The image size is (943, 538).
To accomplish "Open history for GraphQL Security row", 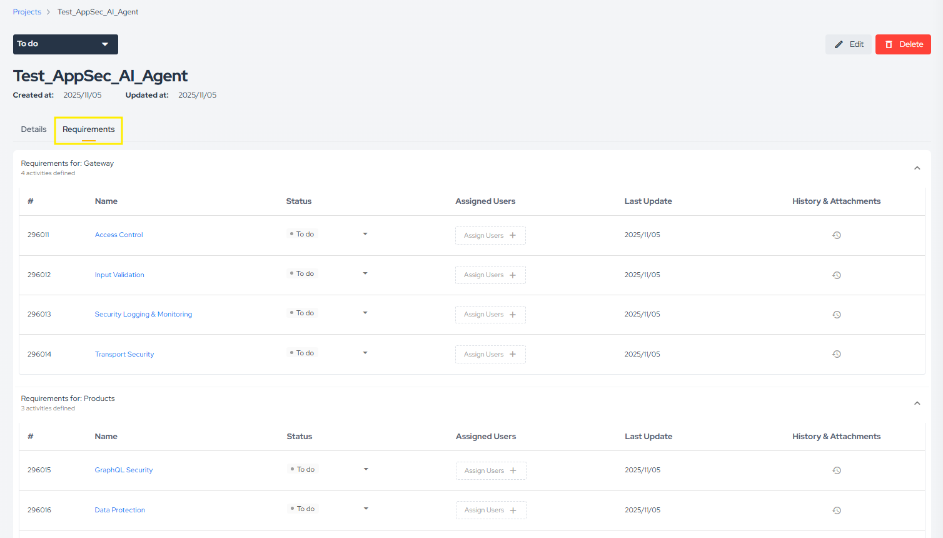I will [836, 470].
